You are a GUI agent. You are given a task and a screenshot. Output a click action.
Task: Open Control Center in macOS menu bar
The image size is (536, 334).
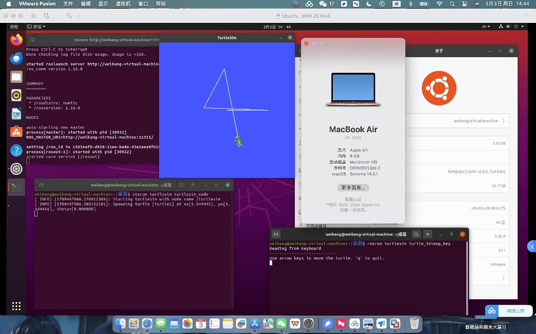tap(464, 4)
